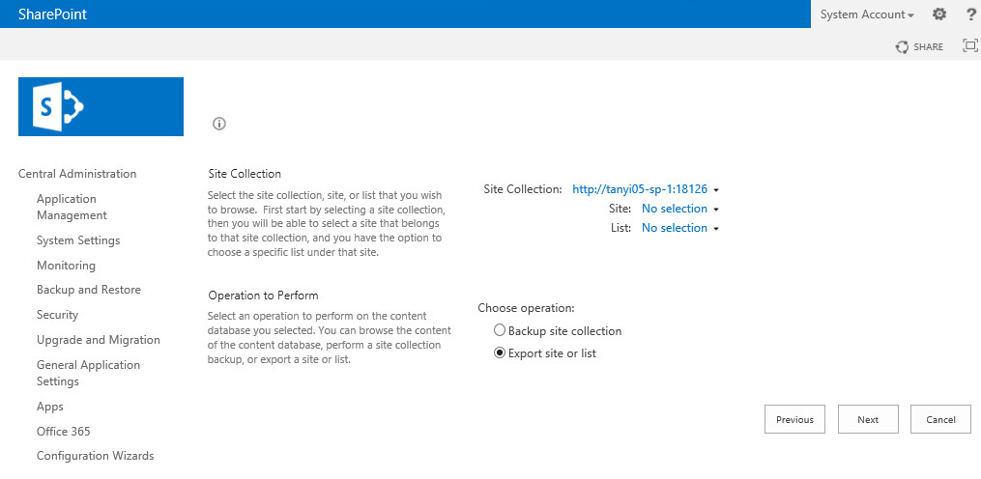Open Backup and Restore in sidebar
981x479 pixels.
click(x=89, y=290)
